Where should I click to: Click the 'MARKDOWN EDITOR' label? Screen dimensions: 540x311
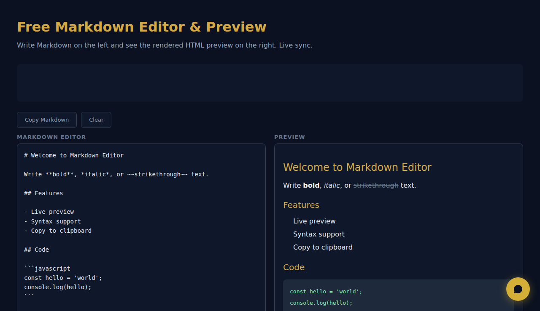click(x=51, y=137)
